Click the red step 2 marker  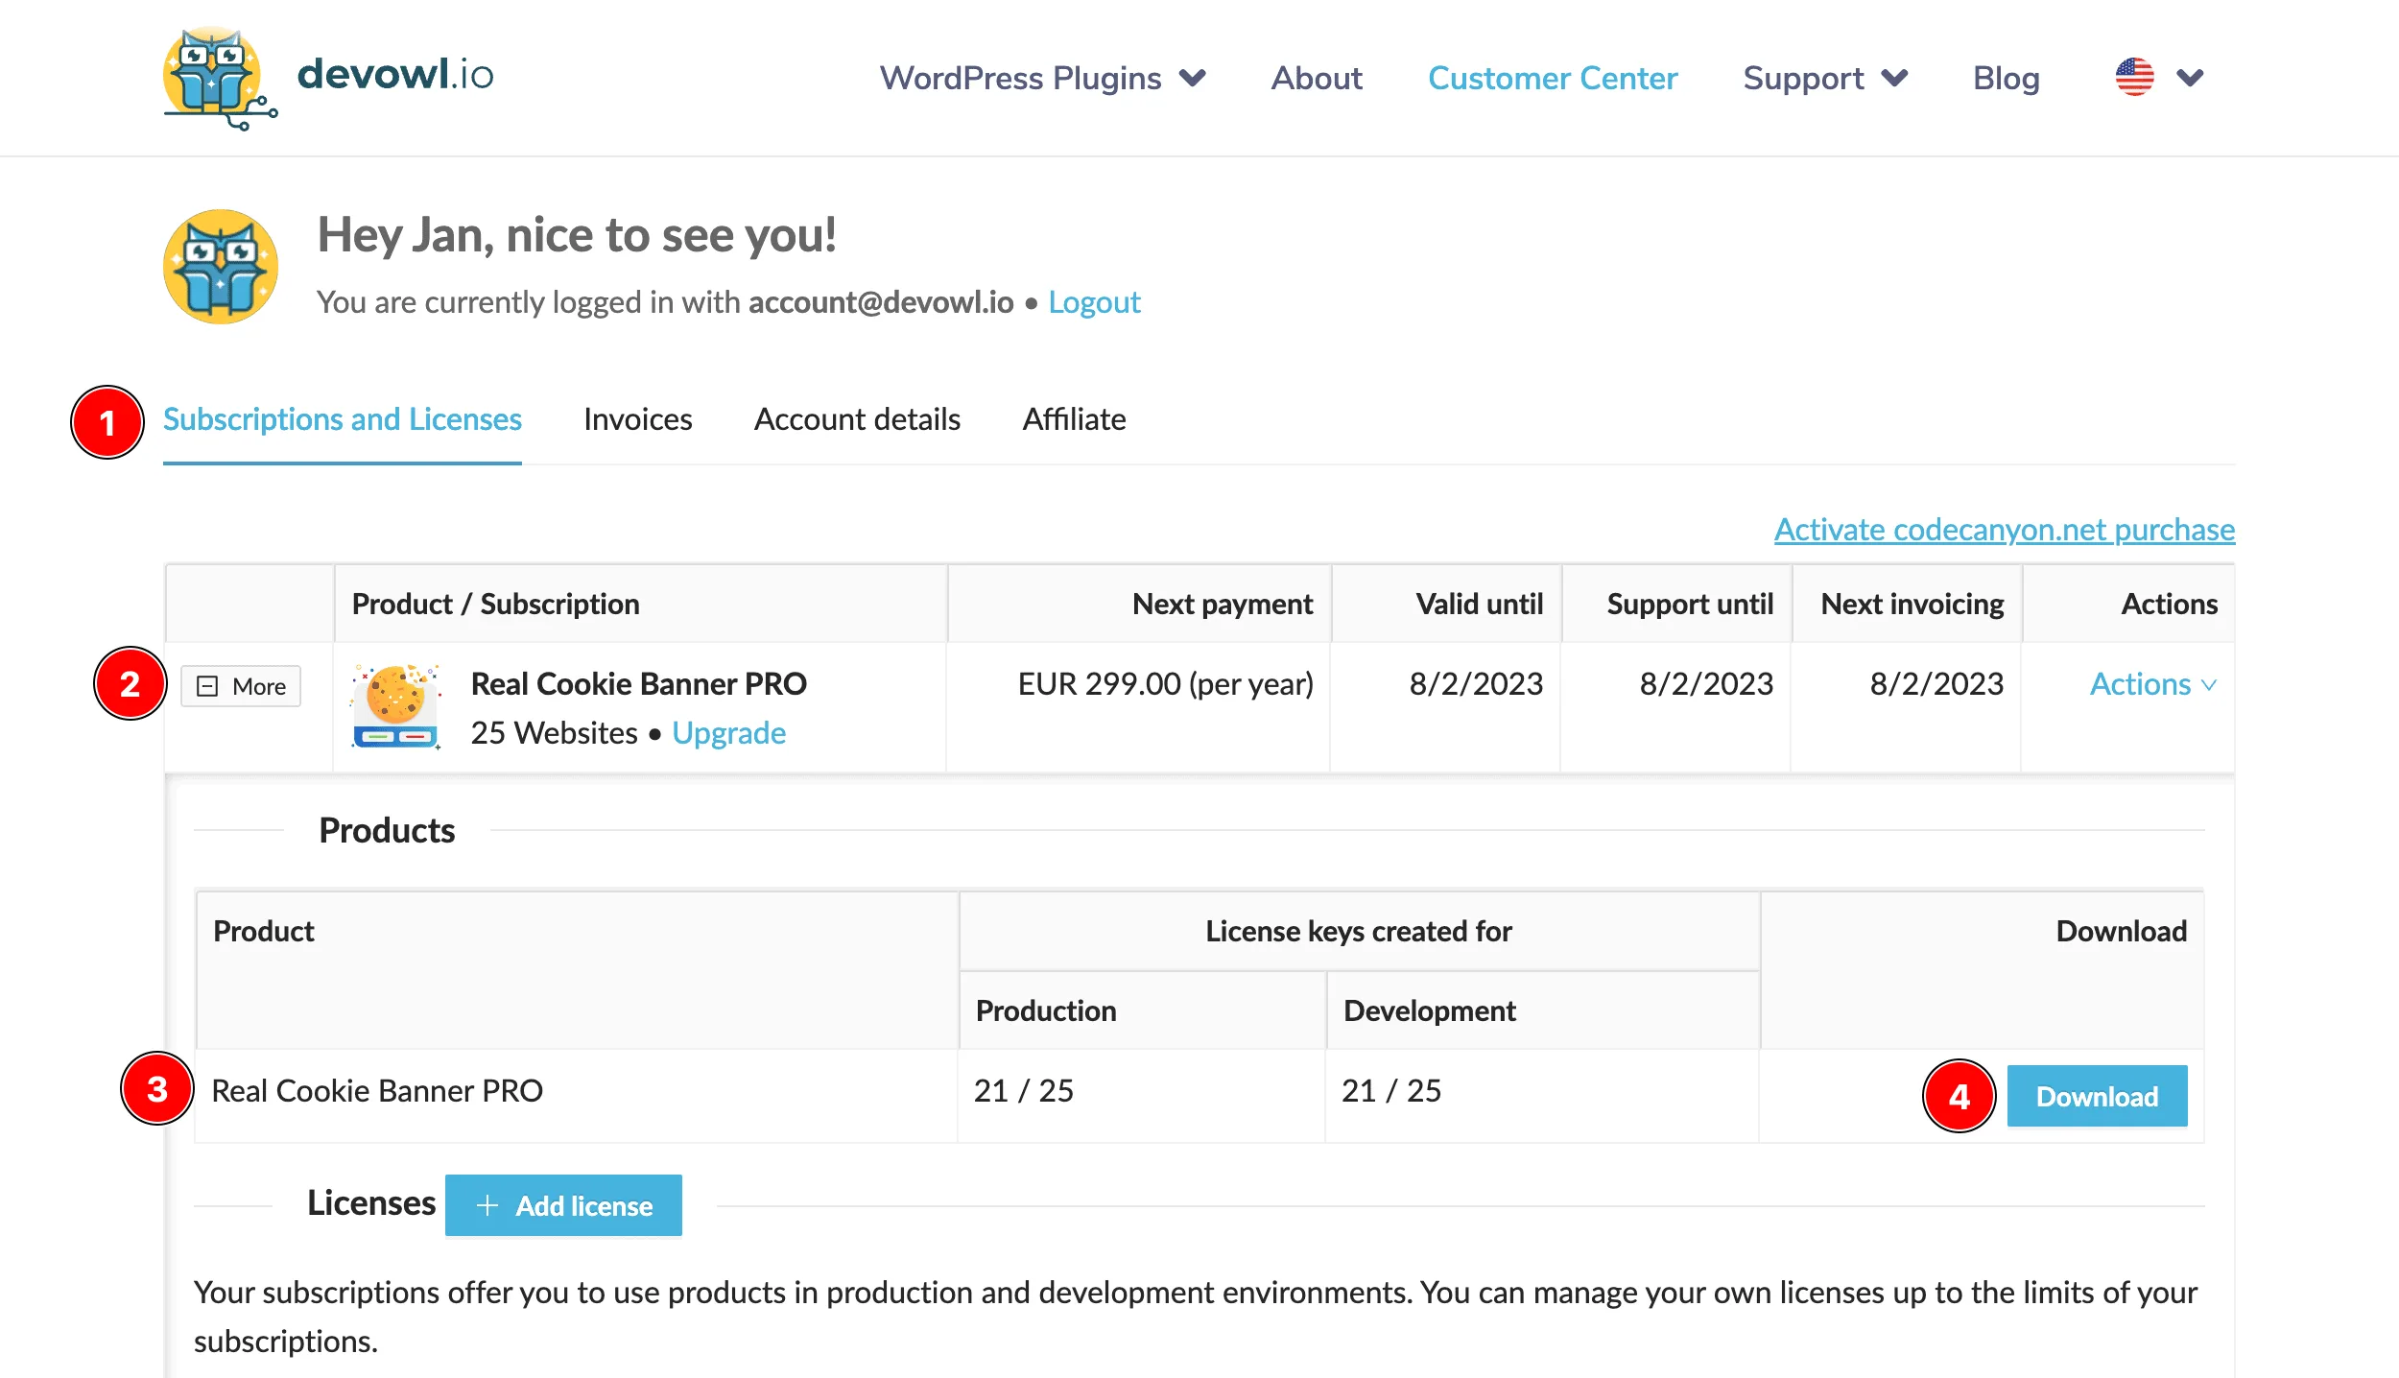click(131, 683)
